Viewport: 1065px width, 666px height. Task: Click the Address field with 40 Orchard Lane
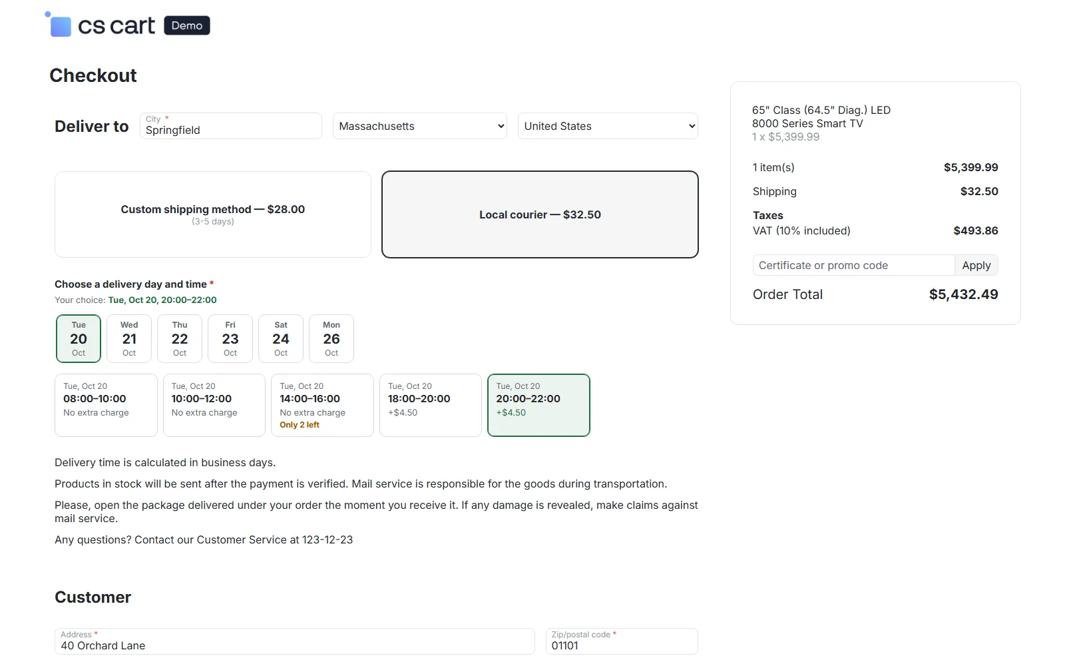295,641
